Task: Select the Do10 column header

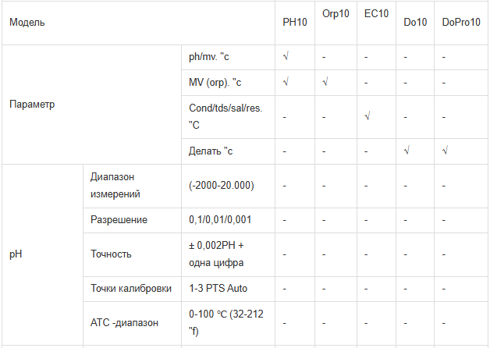Action: [x=415, y=22]
